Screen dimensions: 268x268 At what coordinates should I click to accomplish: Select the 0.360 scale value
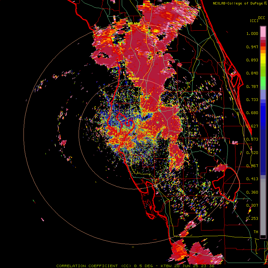tap(252, 192)
